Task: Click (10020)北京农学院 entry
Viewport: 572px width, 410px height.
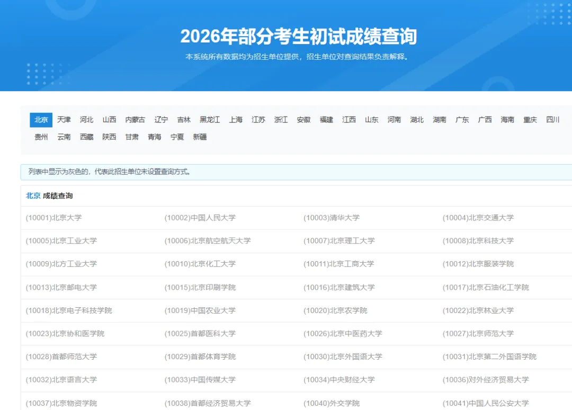Action: [335, 310]
